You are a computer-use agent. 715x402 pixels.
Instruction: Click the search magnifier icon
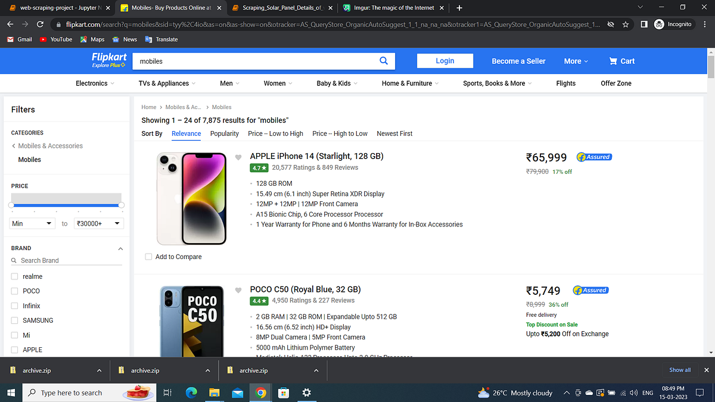point(383,61)
